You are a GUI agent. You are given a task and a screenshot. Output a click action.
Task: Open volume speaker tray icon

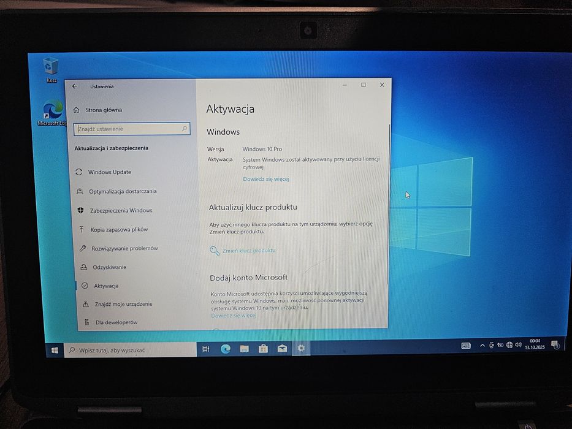(x=518, y=344)
